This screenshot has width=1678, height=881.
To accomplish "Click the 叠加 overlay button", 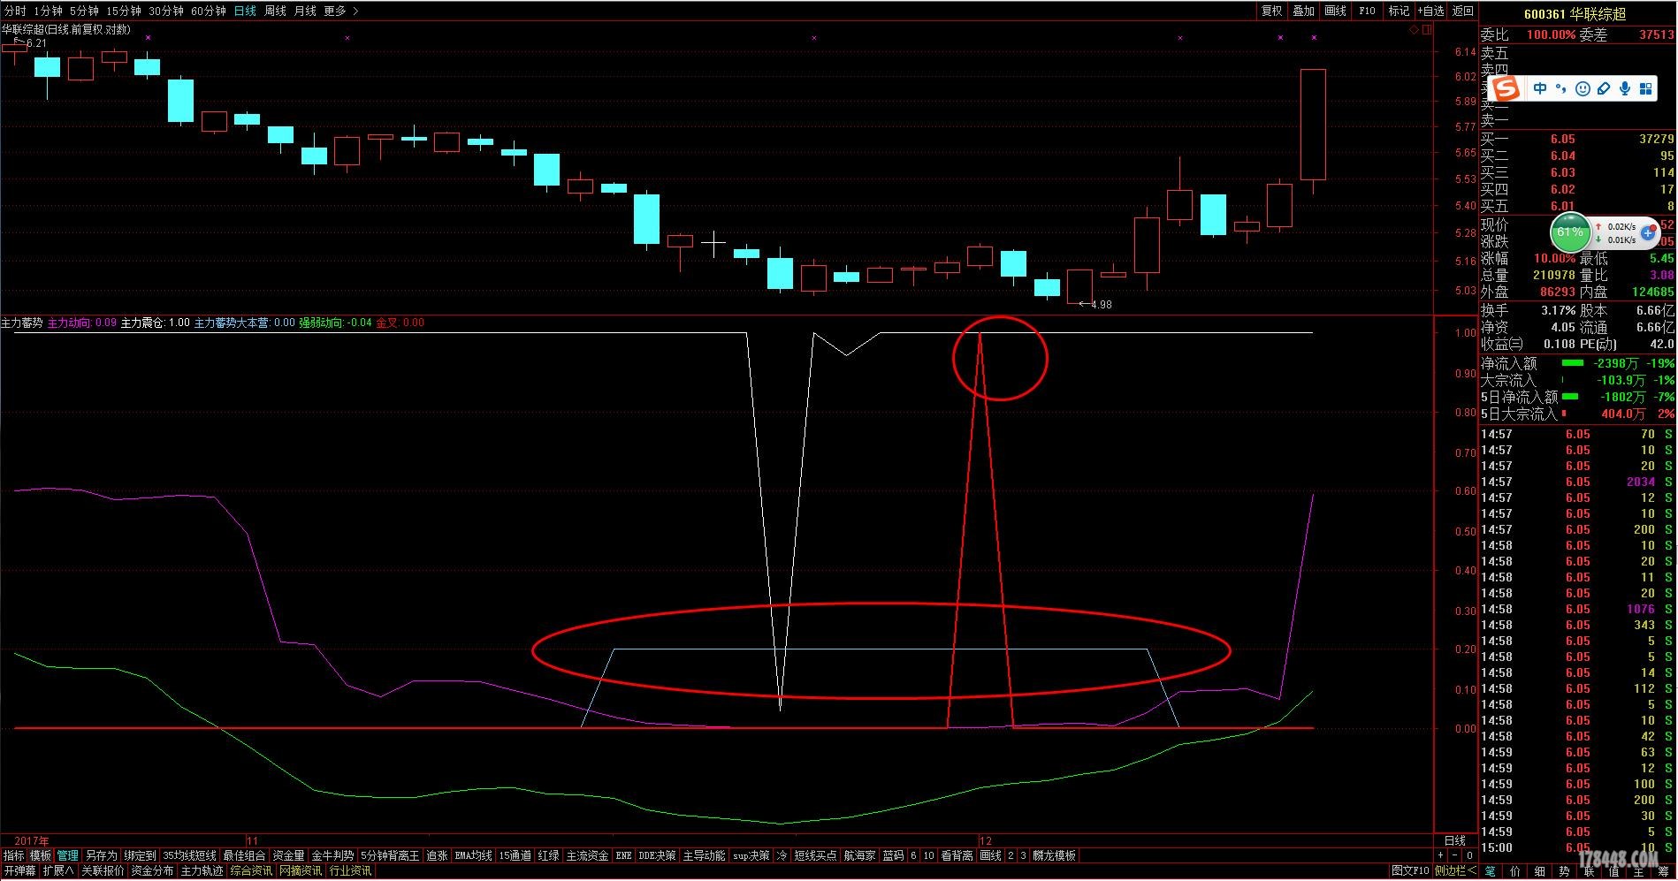I will (1303, 11).
